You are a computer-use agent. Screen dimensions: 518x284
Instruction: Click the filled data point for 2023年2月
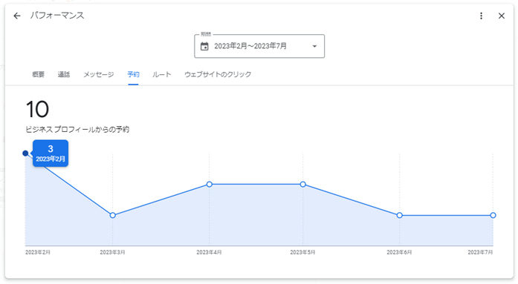click(25, 153)
